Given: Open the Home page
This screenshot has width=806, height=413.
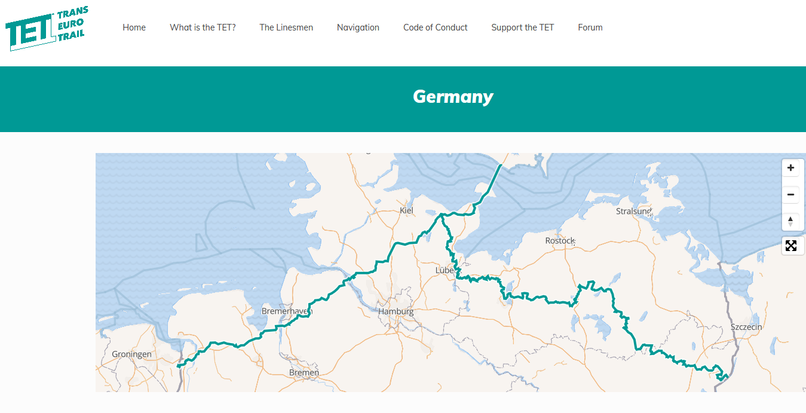Looking at the screenshot, I should point(134,27).
